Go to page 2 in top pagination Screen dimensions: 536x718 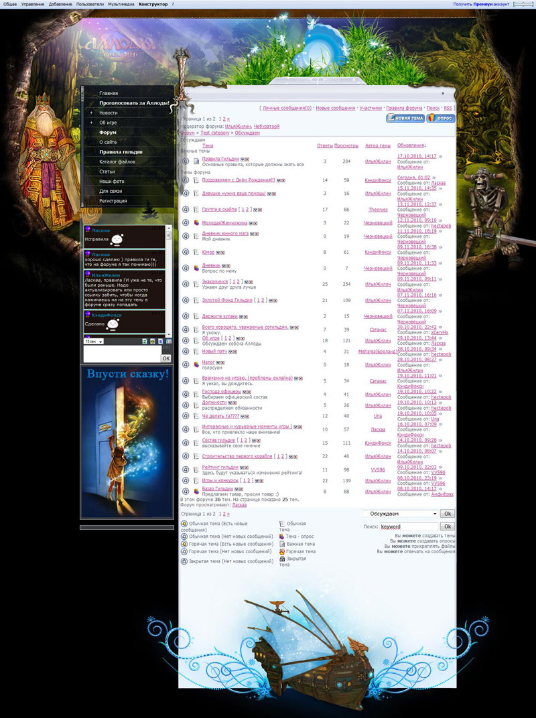point(224,119)
